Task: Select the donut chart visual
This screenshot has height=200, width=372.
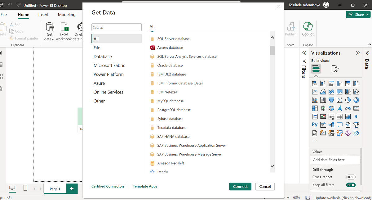Action: (356, 100)
